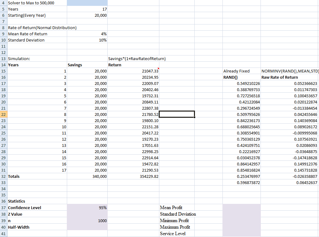Click the Mean Rate of Return label
The image size is (319, 237).
(x=28, y=34)
